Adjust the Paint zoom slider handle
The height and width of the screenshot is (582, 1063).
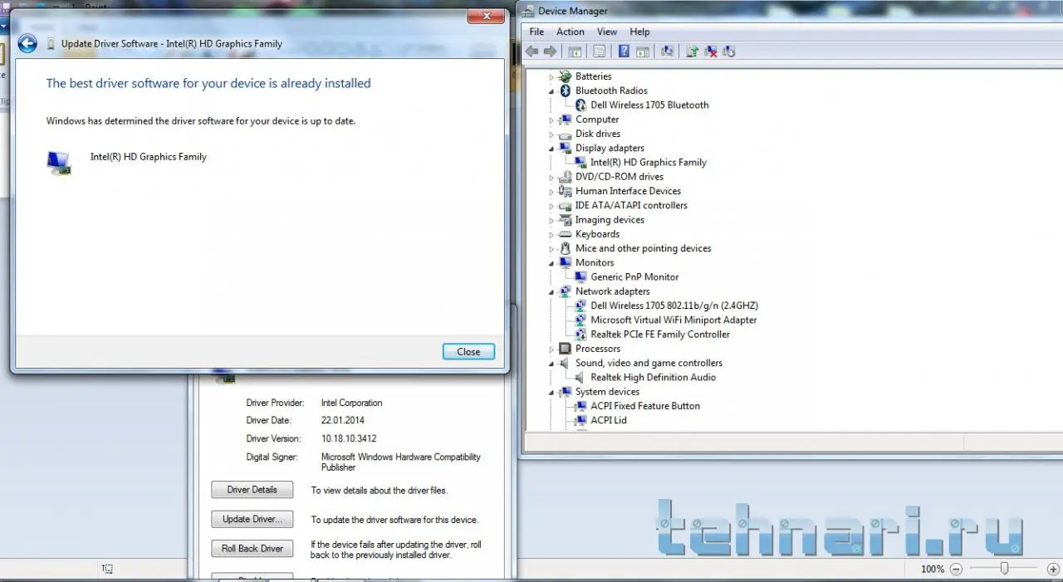pyautogui.click(x=1004, y=569)
